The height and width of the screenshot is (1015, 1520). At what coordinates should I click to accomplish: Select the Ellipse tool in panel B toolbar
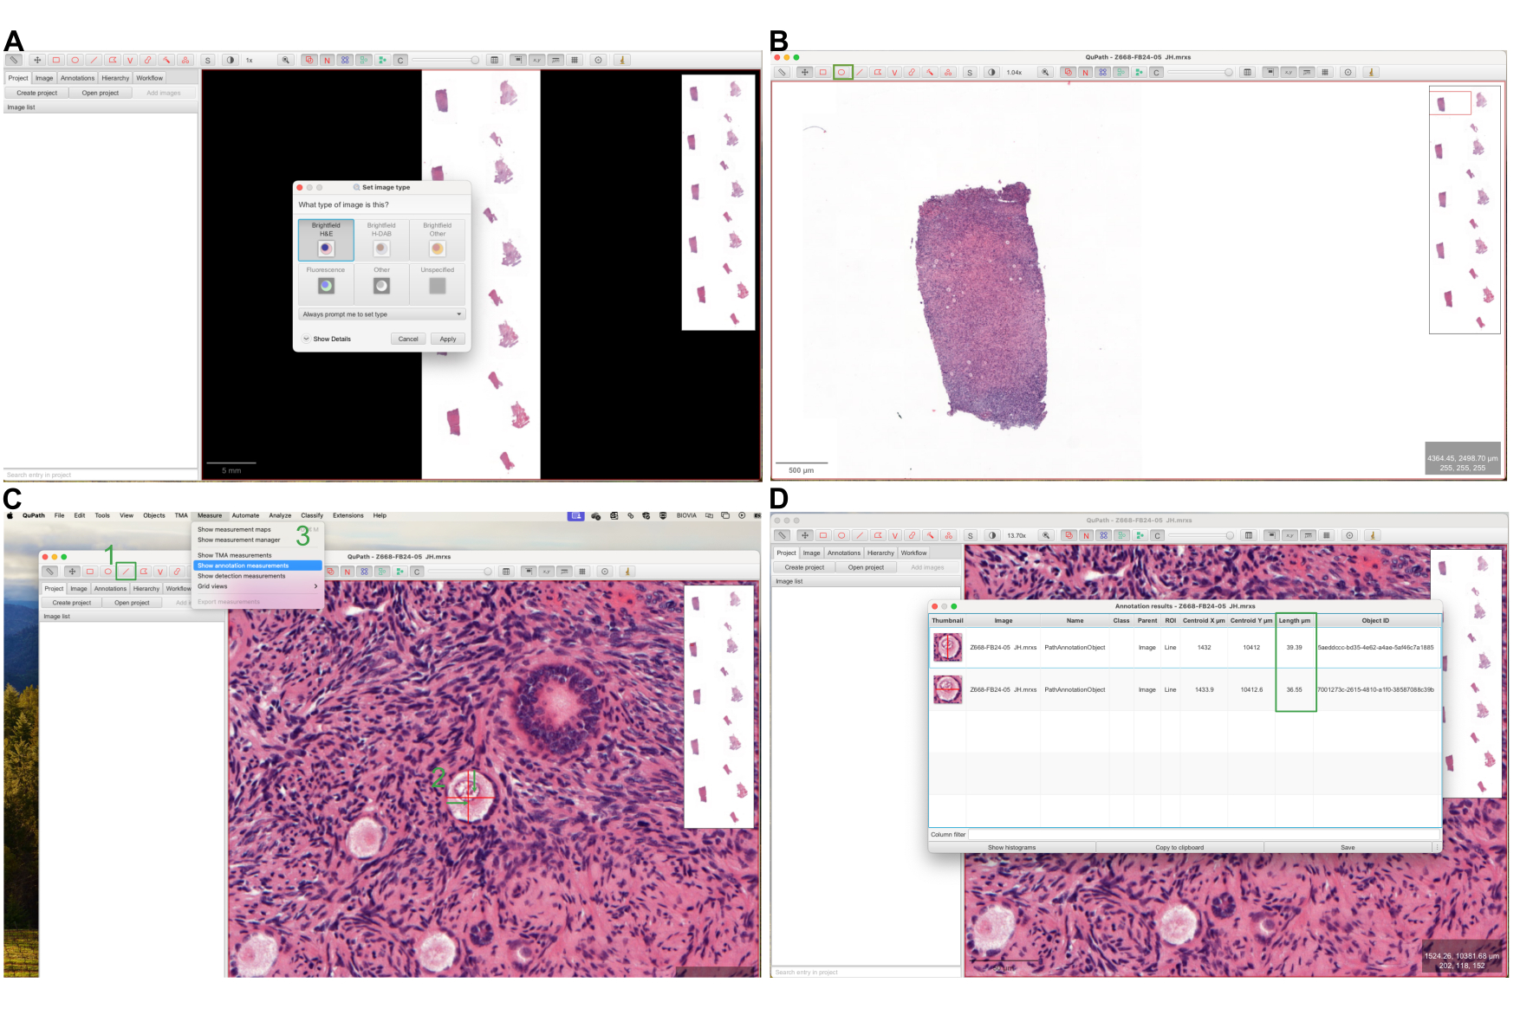[x=841, y=72]
